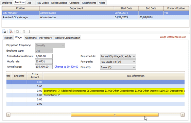Click the 08/04/2014 end date cell
Image resolution: width=191 pixels, height=123 pixels.
click(151, 17)
